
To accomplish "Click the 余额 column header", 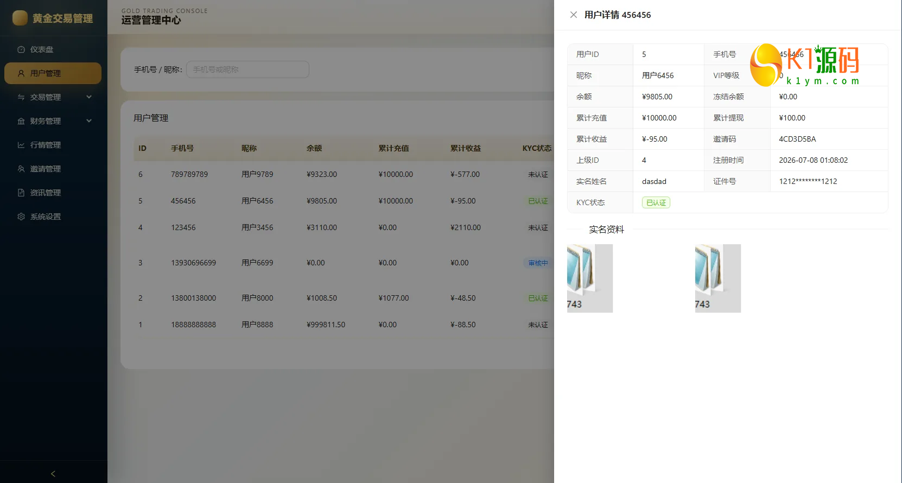I will pyautogui.click(x=314, y=148).
